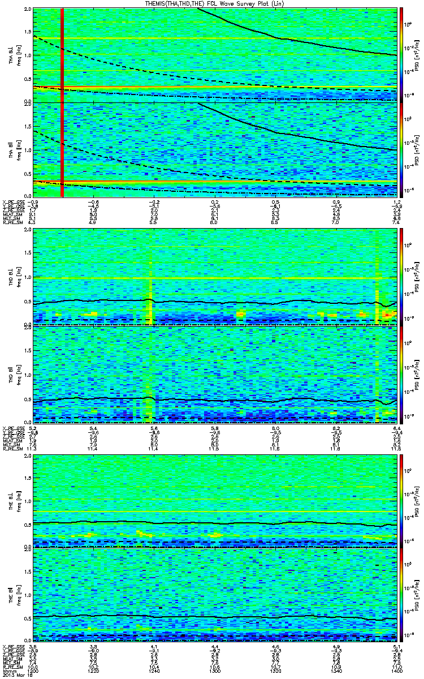Click the PSD color bar beside THA BL panel

click(402, 54)
